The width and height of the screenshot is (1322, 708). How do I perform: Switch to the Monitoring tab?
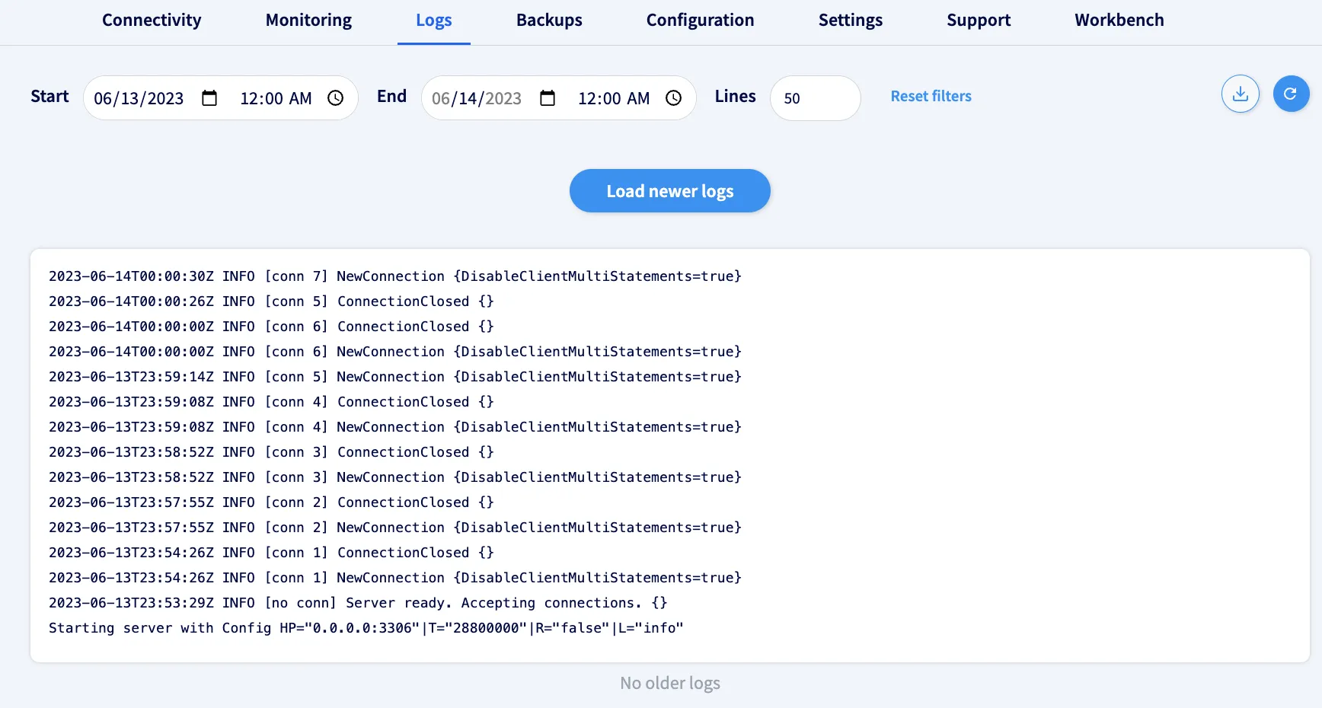pos(308,21)
